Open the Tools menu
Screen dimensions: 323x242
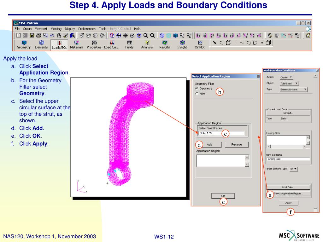point(103,29)
